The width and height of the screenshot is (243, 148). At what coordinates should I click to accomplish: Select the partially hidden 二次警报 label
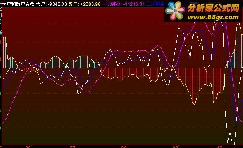(x=155, y=4)
